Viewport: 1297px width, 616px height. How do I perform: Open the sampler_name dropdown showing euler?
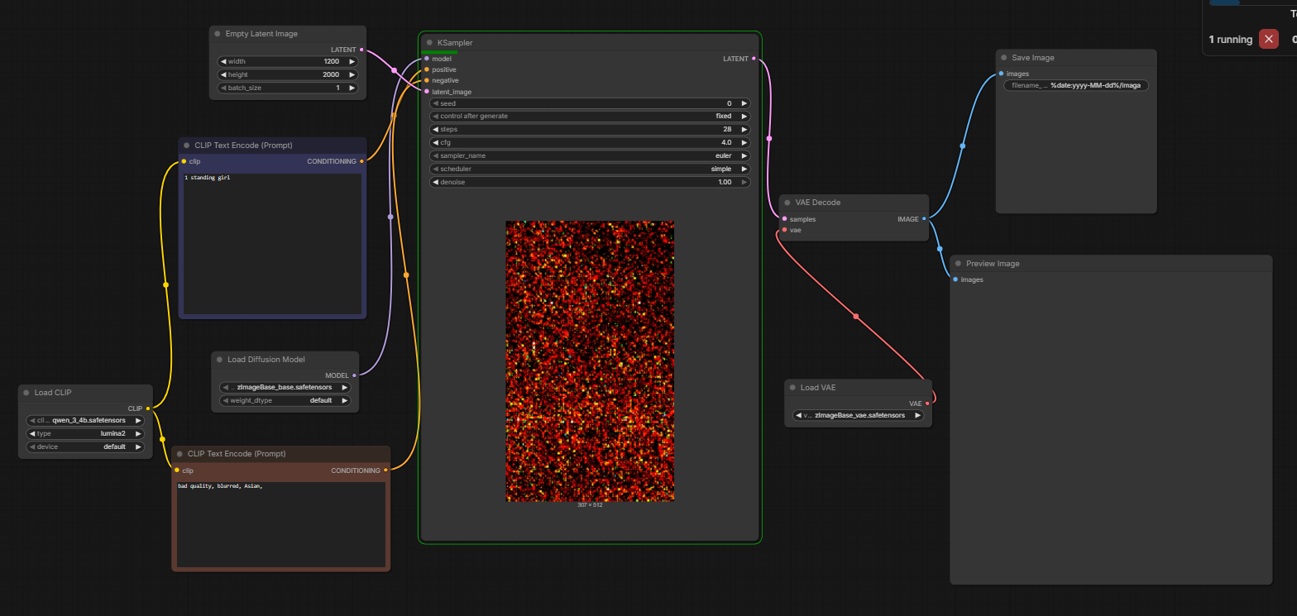590,156
